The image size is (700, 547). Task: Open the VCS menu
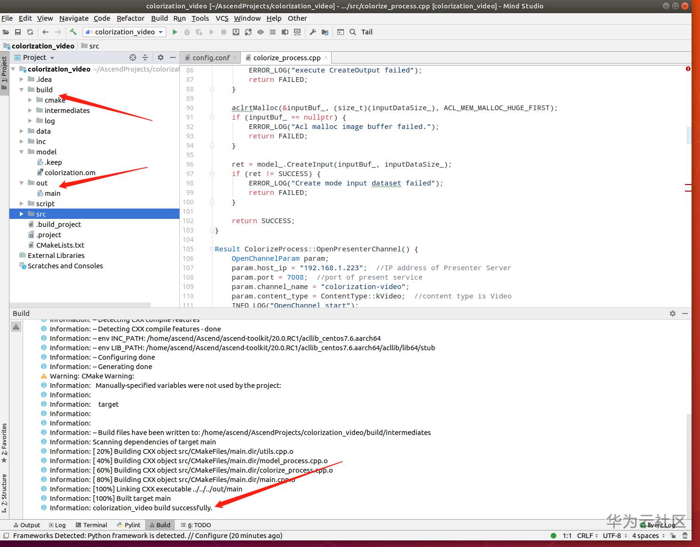(222, 18)
